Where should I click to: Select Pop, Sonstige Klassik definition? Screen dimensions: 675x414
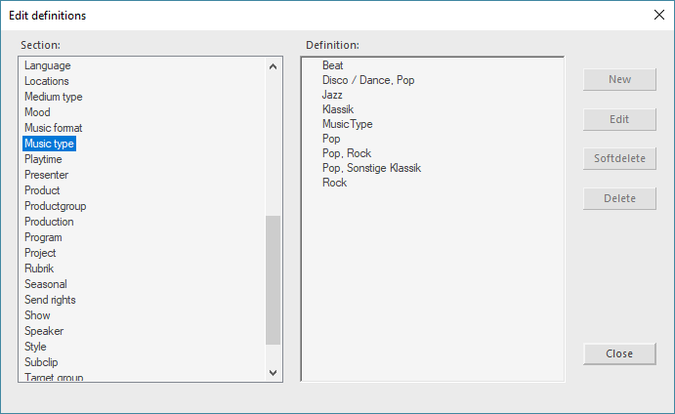point(371,168)
